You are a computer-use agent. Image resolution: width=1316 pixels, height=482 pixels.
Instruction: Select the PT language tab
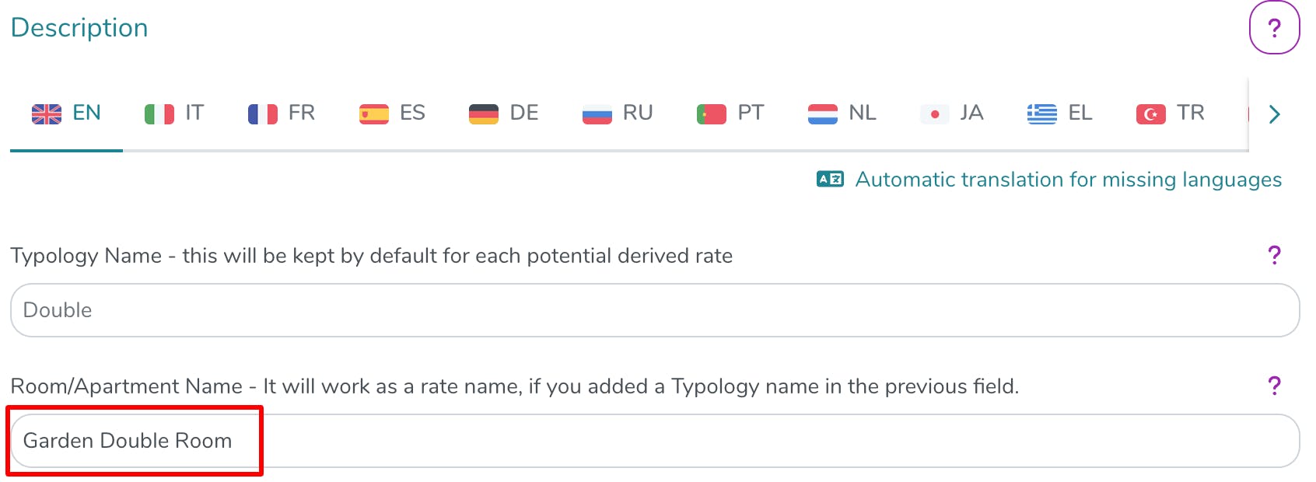[x=730, y=114]
